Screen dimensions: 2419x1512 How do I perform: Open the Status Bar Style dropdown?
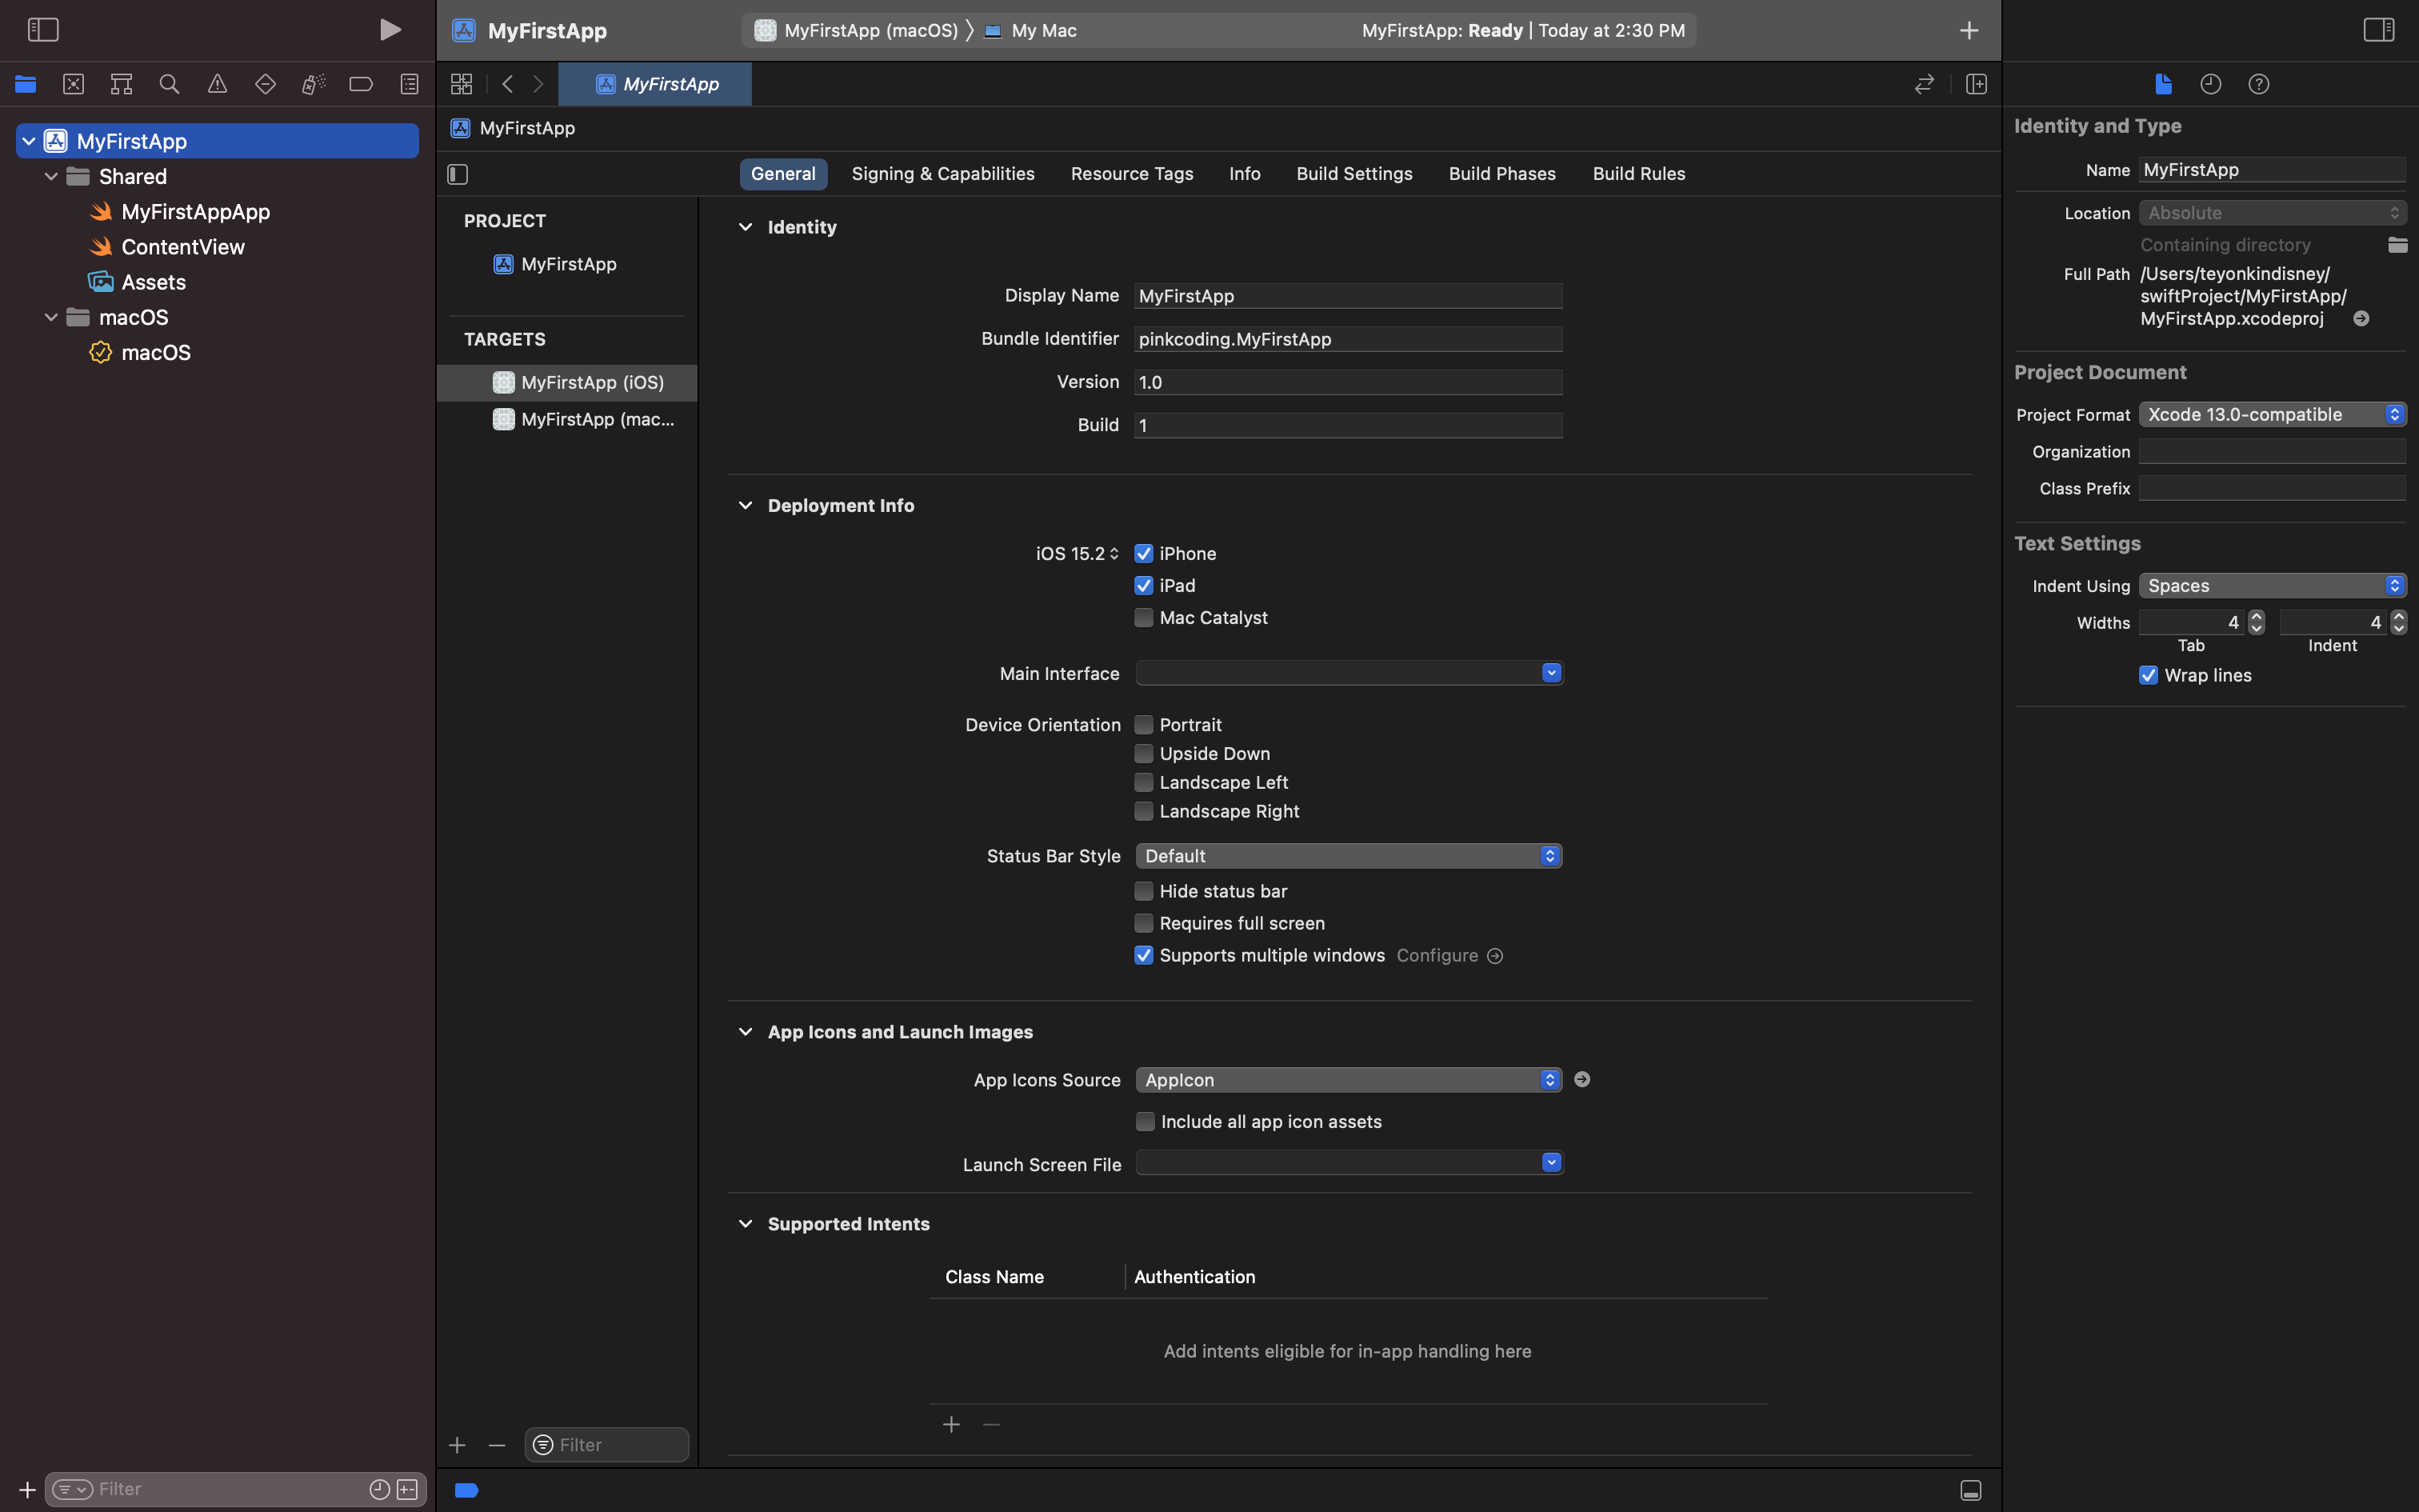(1349, 855)
